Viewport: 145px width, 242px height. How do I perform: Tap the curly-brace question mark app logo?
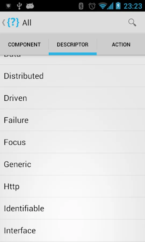pos(13,23)
